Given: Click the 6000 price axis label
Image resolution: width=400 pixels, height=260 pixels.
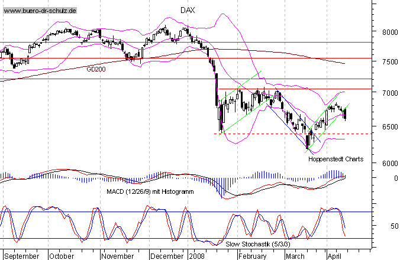Looking at the screenshot, I should coord(387,164).
